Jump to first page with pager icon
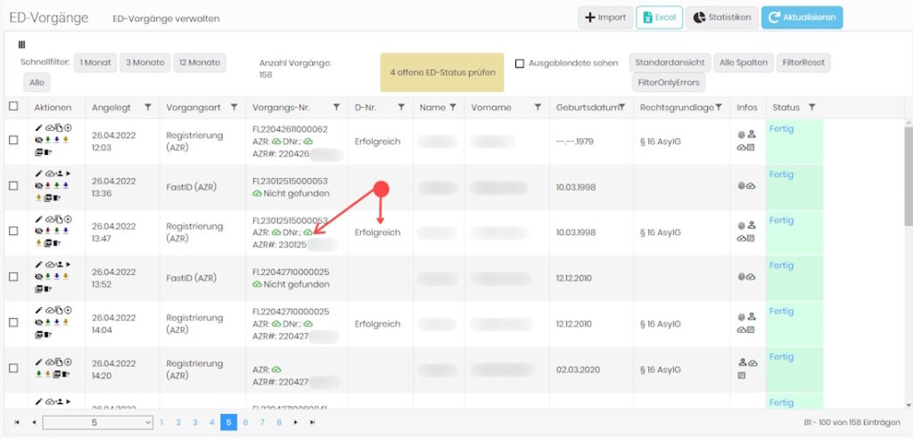913x439 pixels. coord(16,422)
